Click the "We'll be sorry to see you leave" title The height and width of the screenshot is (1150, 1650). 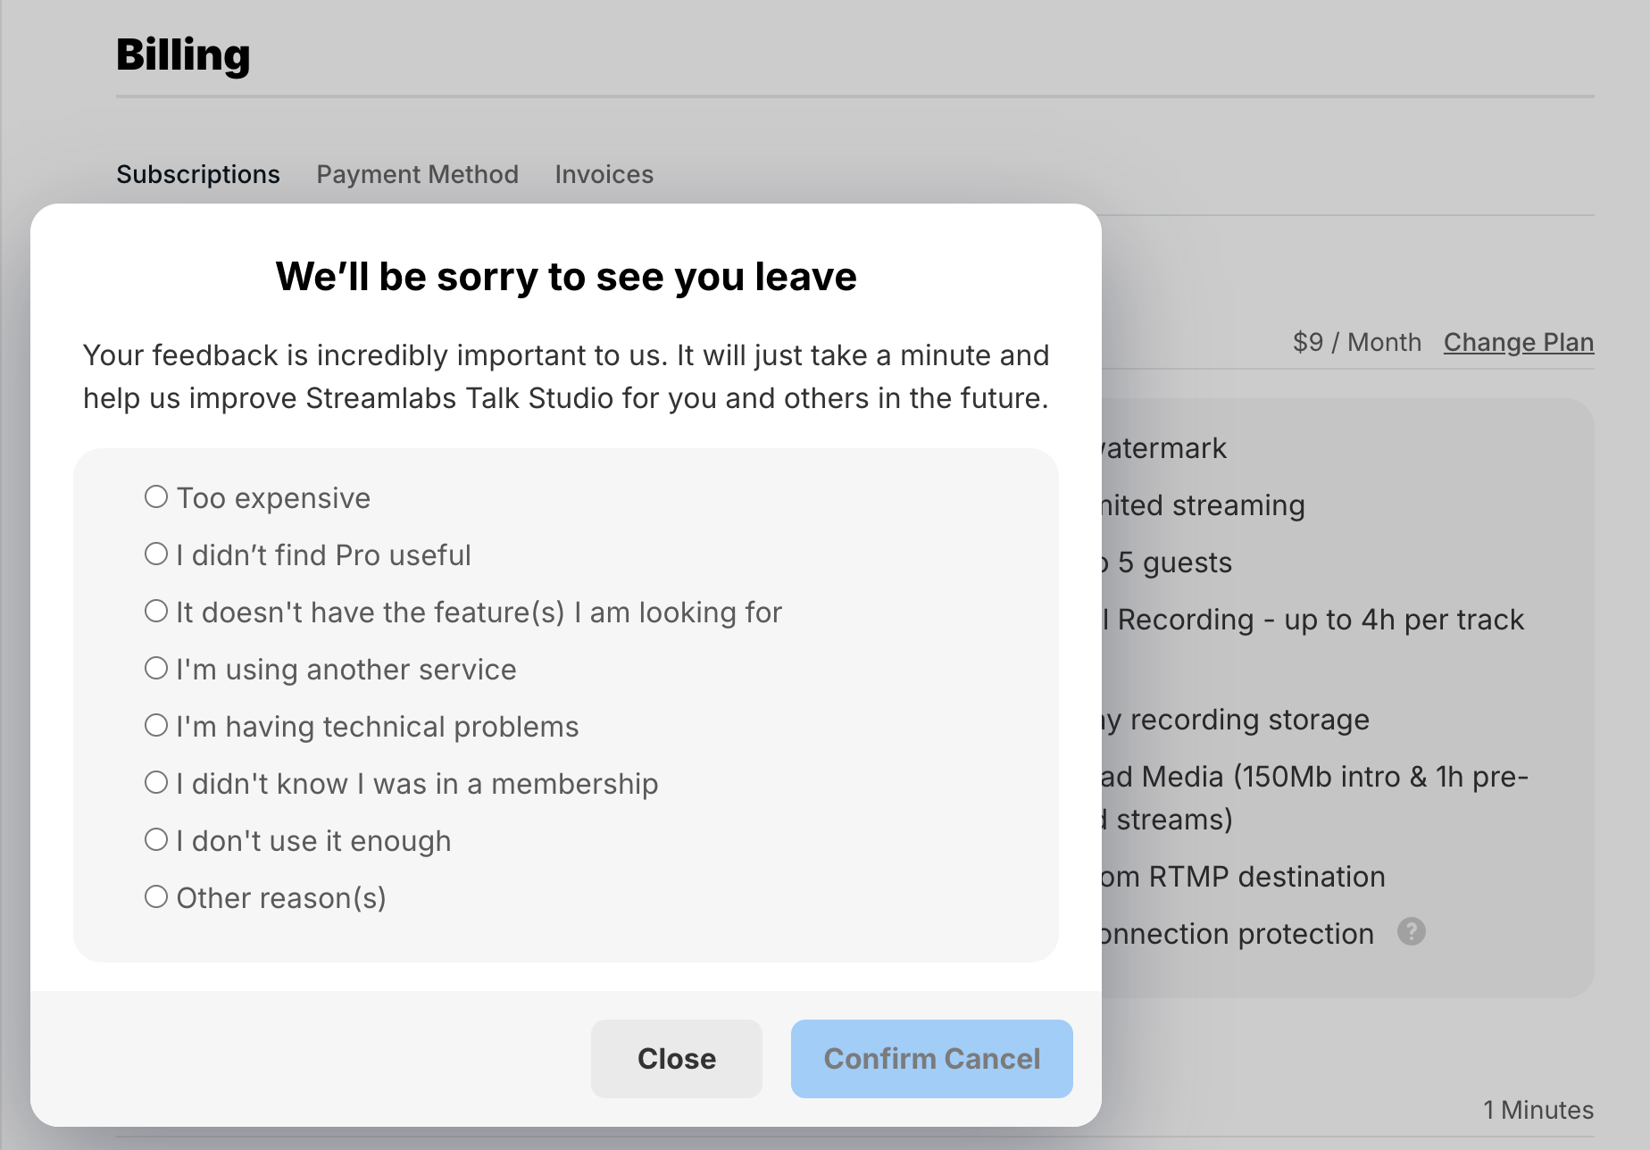point(565,276)
